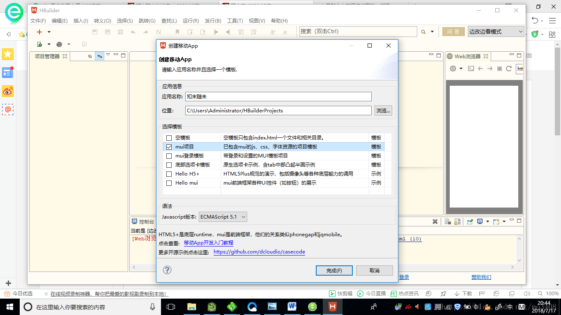The width and height of the screenshot is (561, 315).
Task: Click the Weibo icon in browser sidebar
Action: pyautogui.click(x=8, y=91)
